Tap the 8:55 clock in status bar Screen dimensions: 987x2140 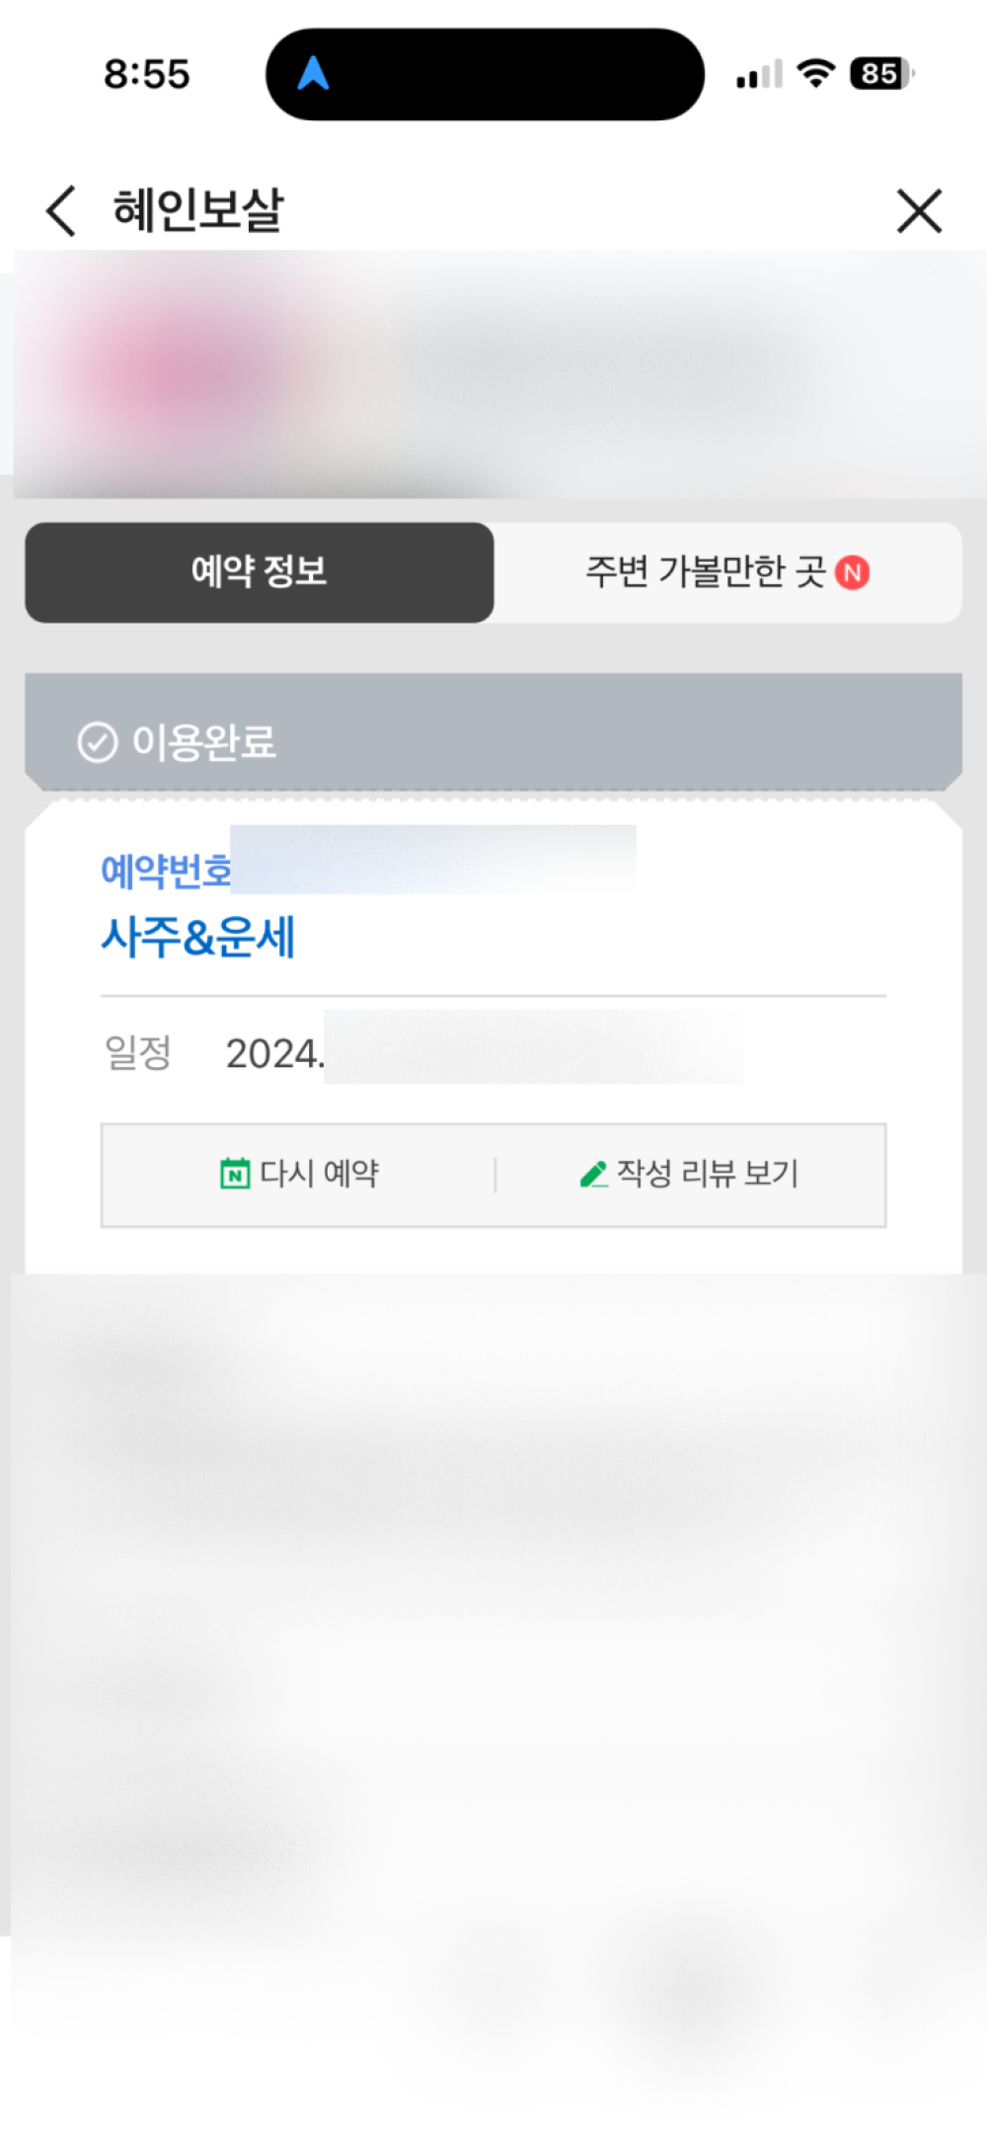147,74
